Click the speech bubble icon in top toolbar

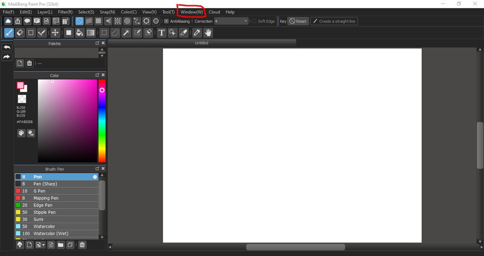click(x=27, y=21)
